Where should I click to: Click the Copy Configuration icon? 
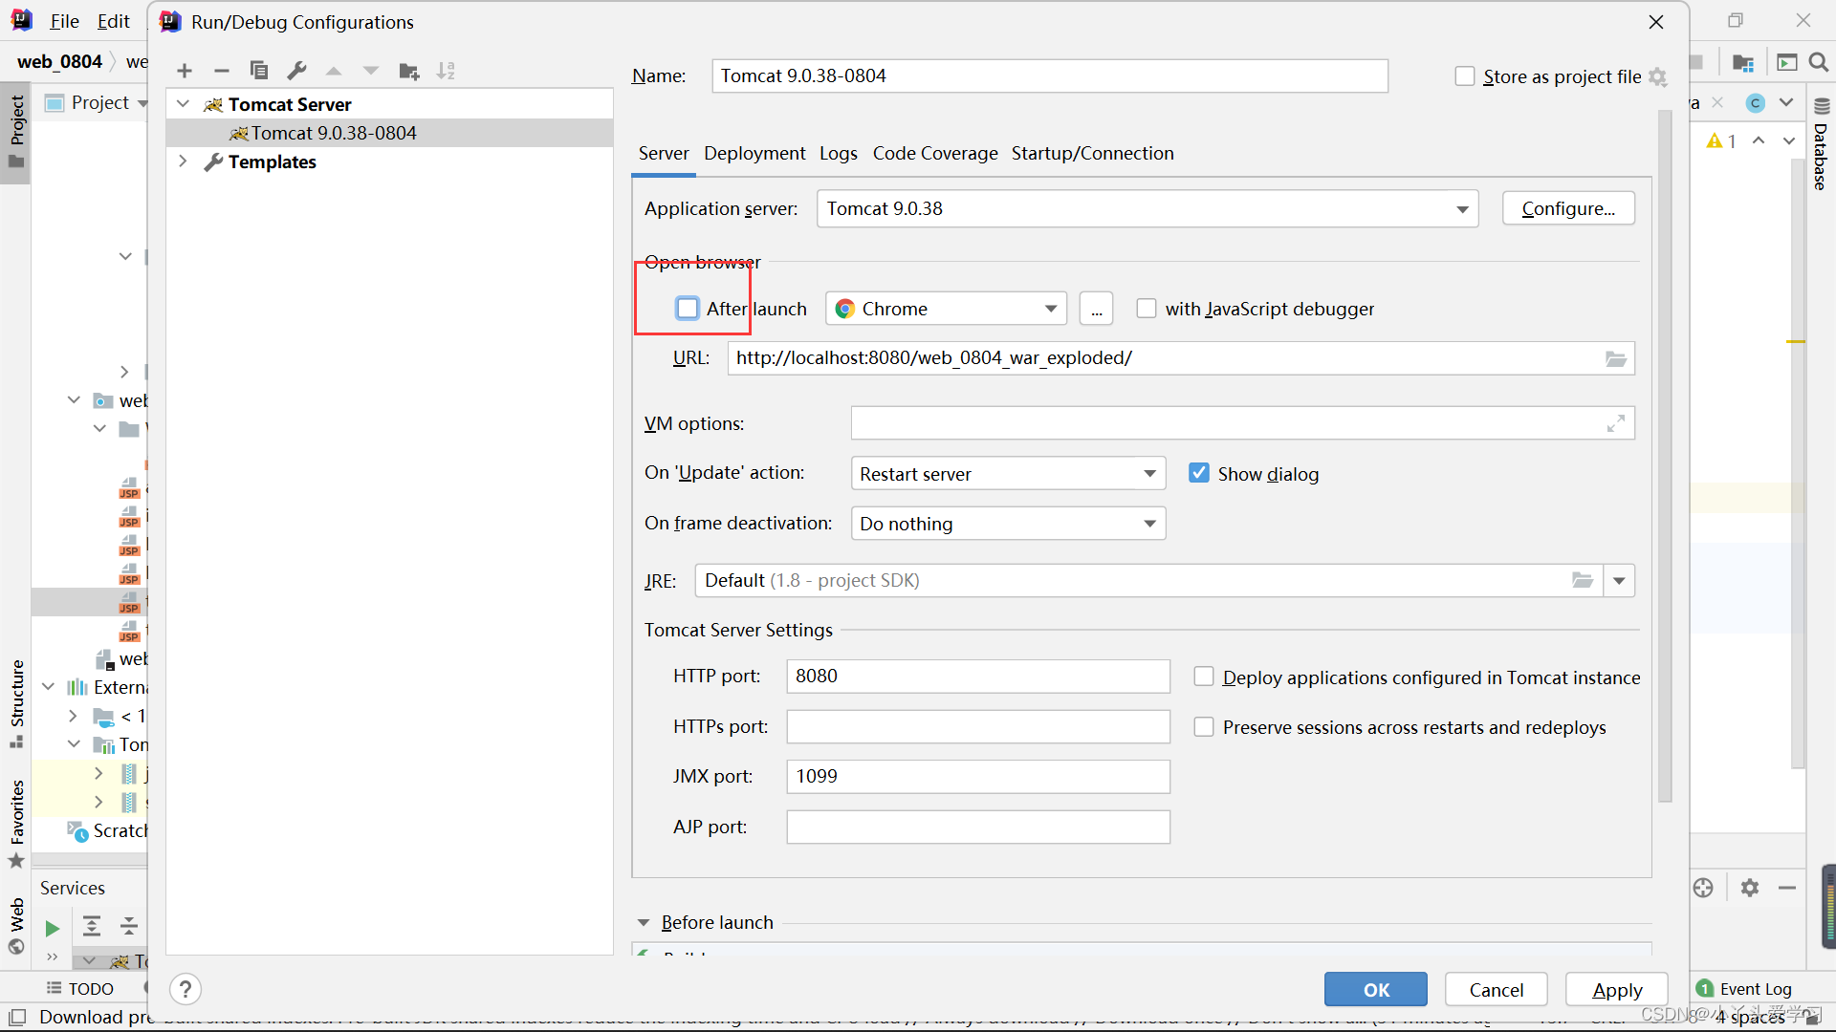pyautogui.click(x=258, y=71)
